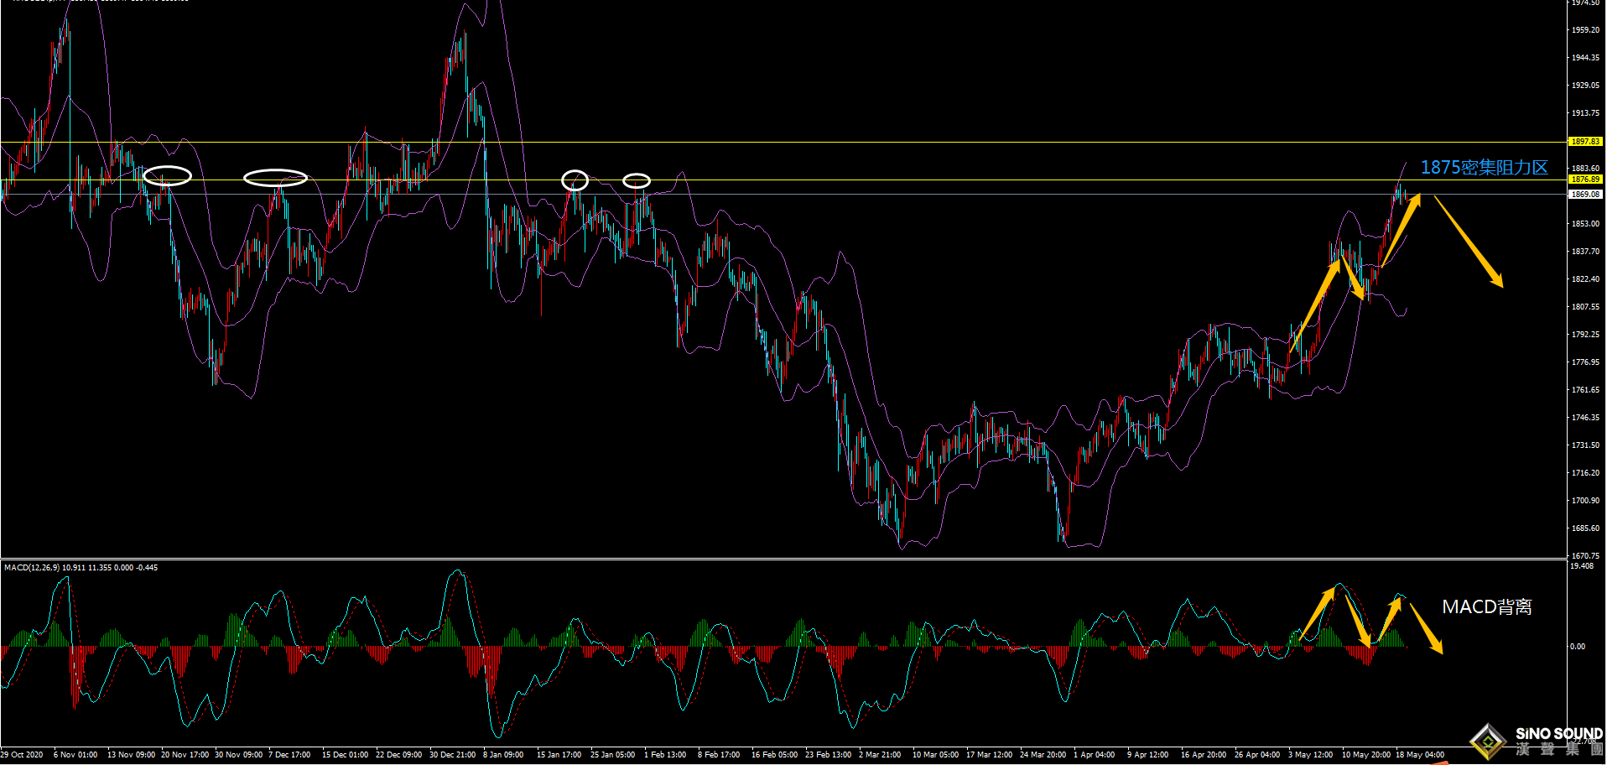Viewport: 1607px width, 765px height.
Task: Click the 15 Dec 01:00 time label
Action: (345, 755)
